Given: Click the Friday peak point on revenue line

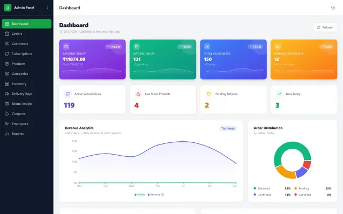Looking at the screenshot, I should (183, 141).
